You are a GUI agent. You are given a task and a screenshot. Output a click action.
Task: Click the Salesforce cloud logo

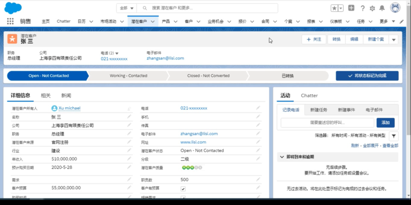(x=13, y=8)
